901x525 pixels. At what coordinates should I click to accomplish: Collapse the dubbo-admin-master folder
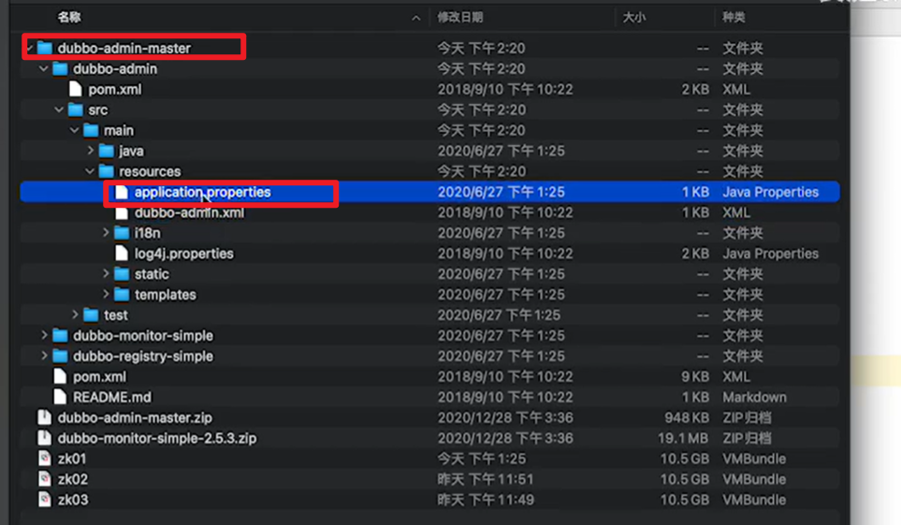coord(29,49)
